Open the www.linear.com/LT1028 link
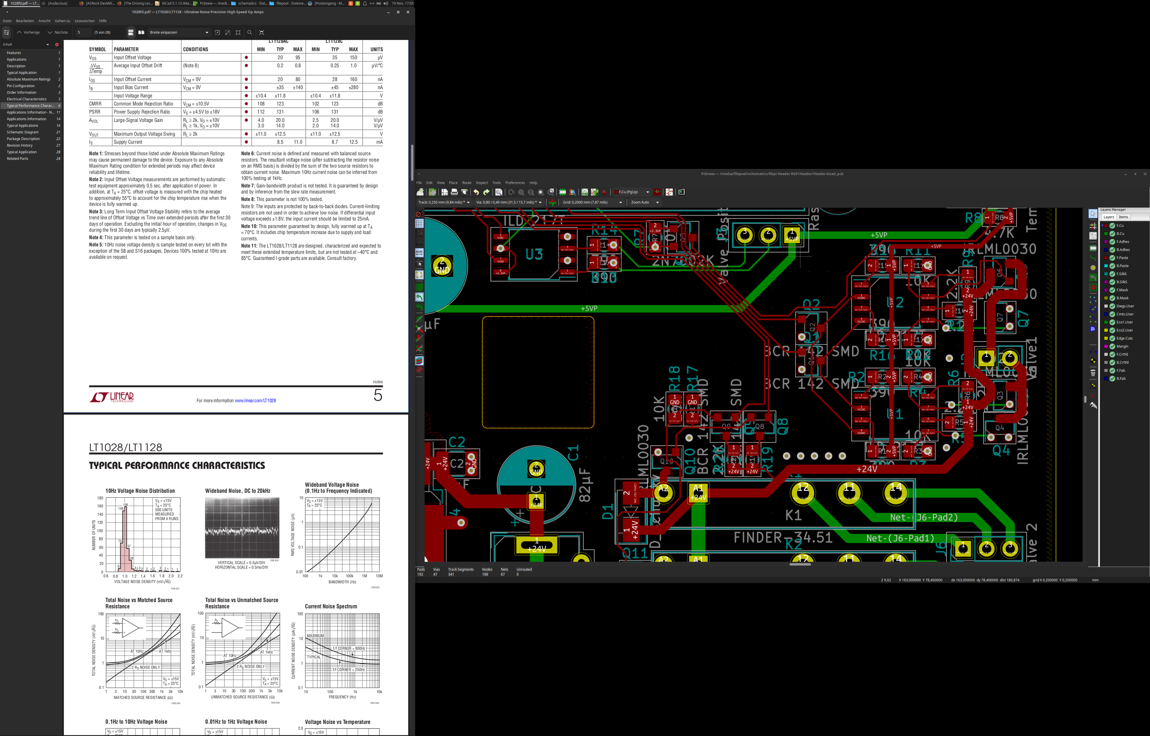This screenshot has height=736, width=1150. (255, 401)
